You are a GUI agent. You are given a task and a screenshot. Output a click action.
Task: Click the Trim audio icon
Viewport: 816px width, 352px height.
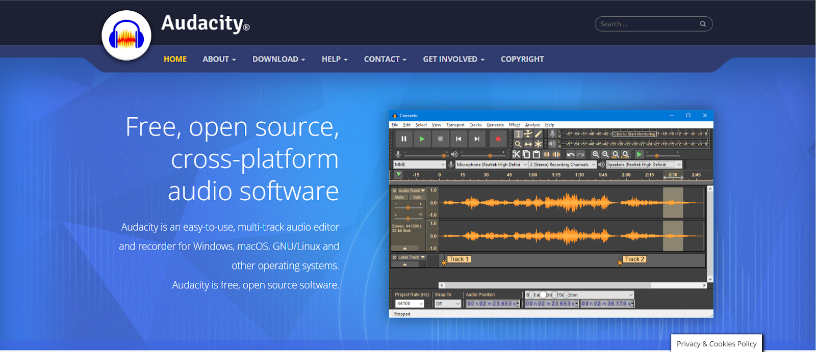[x=547, y=154]
